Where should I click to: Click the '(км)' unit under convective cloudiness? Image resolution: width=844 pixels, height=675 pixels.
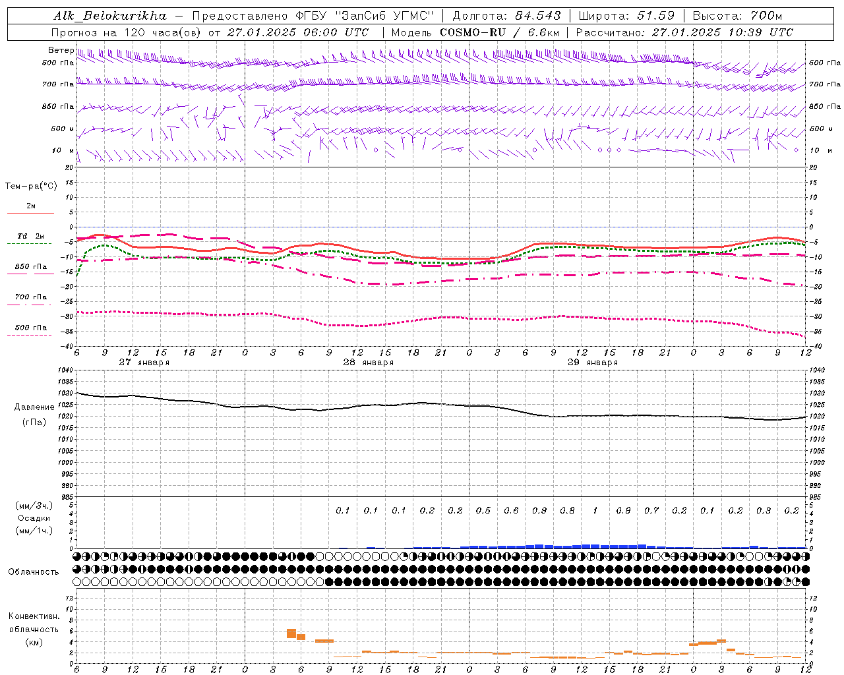coord(34,642)
